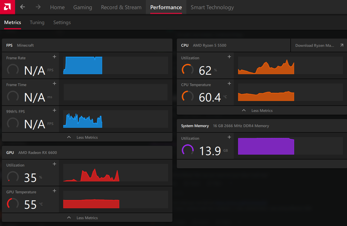Switch to the Gaming tab

pos(83,7)
